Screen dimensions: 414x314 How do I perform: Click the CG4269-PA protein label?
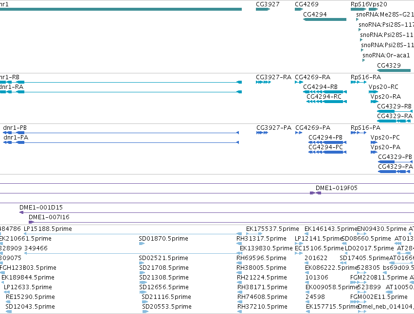[313, 128]
